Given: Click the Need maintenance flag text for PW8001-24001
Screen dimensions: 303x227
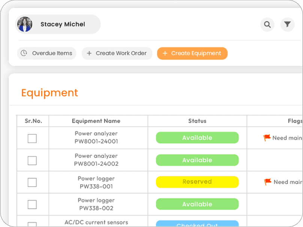Looking at the screenshot, I should pos(287,138).
